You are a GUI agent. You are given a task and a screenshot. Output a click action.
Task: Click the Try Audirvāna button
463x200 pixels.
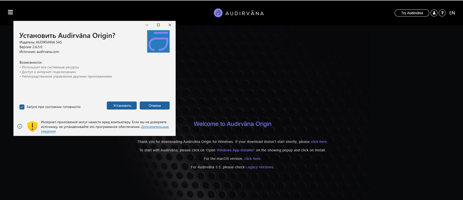[x=412, y=13]
